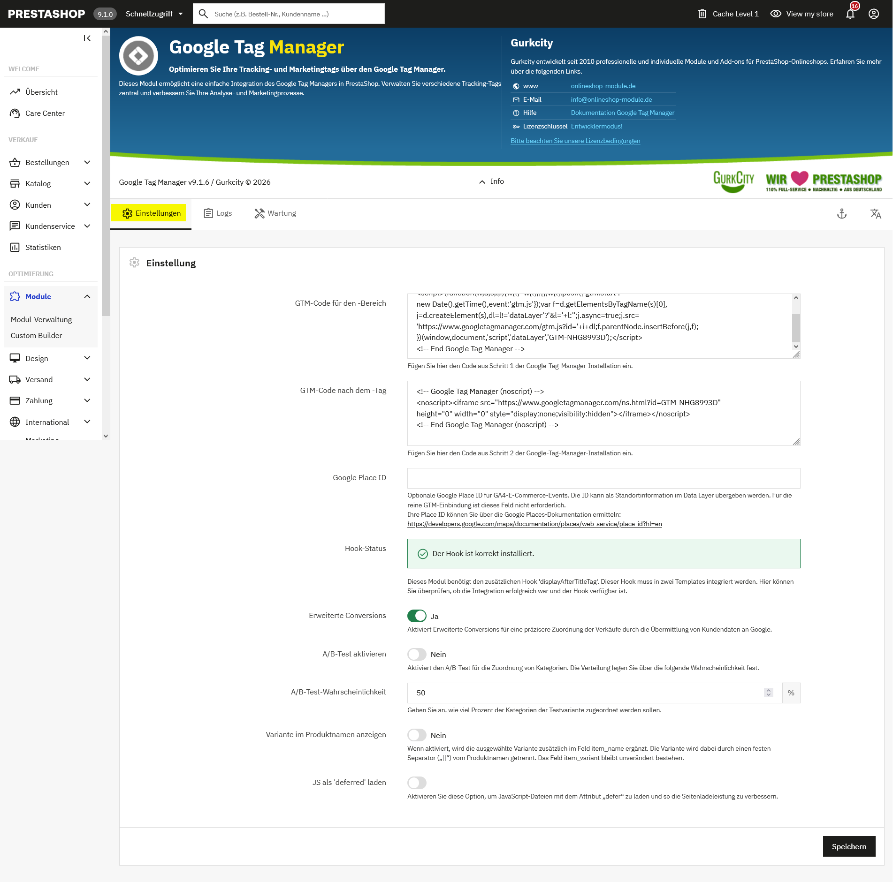Click the PrestaShop logo in header

pyautogui.click(x=46, y=14)
